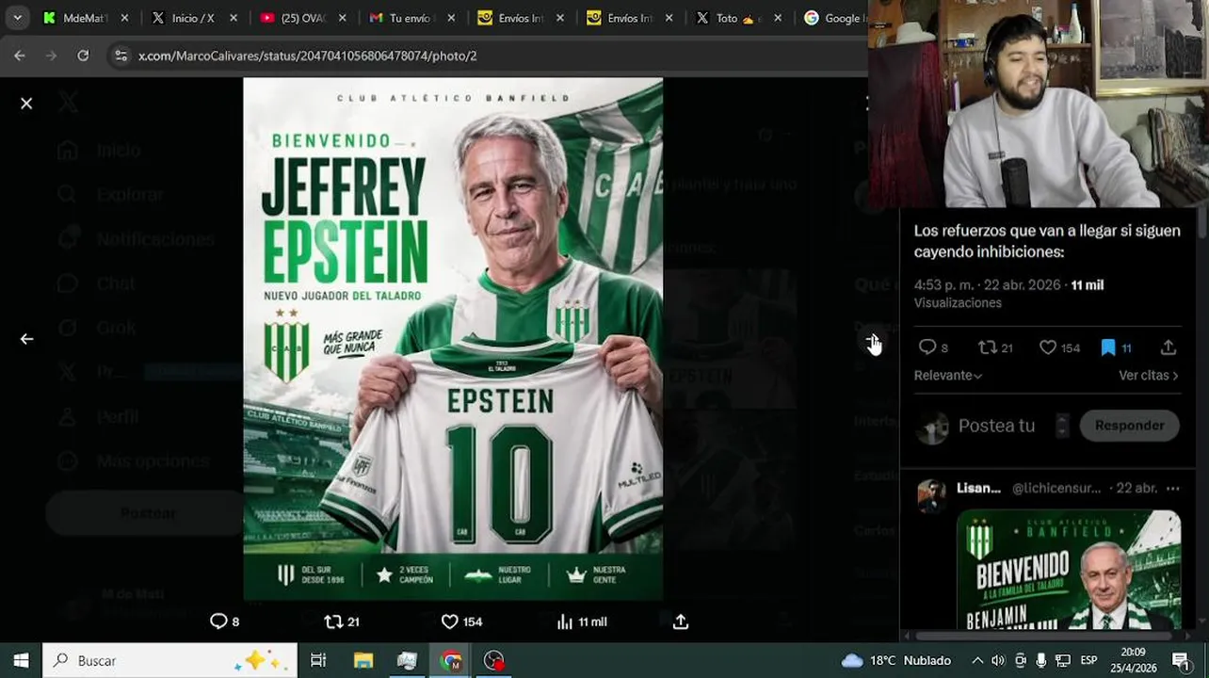Open the notification center icon
Viewport: 1209px width, 678px height.
point(1181,660)
